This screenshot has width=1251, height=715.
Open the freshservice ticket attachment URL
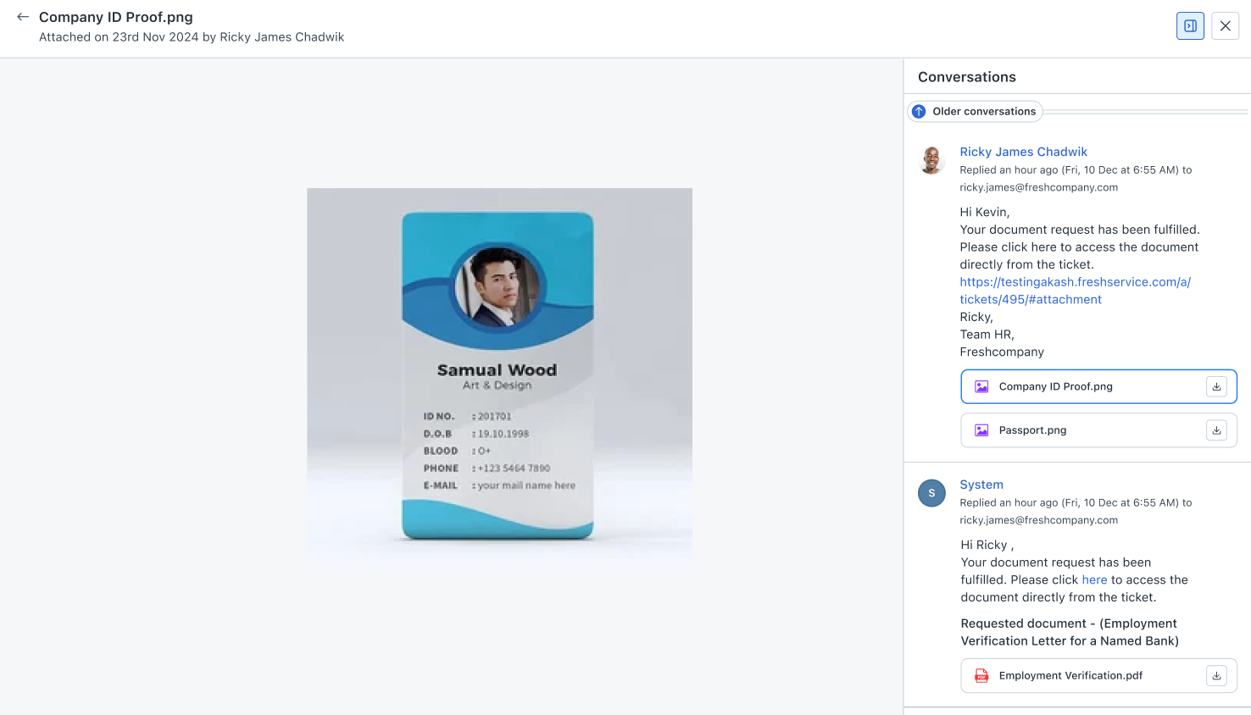(1075, 291)
